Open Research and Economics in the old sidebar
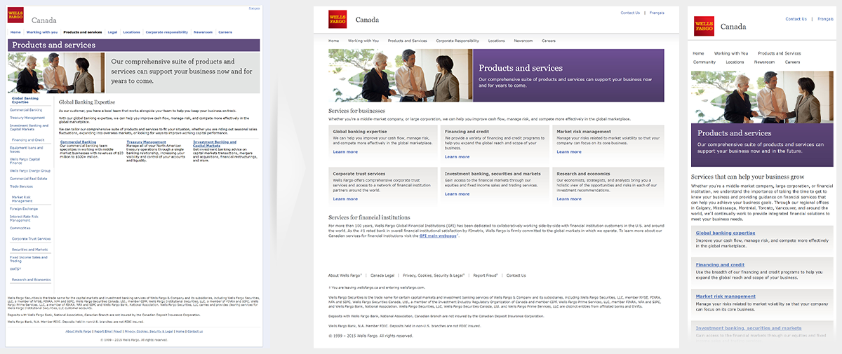842x354 pixels. click(31, 280)
